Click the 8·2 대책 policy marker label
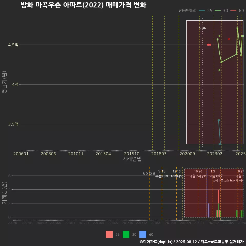This screenshot has height=246, width=246. point(149,174)
